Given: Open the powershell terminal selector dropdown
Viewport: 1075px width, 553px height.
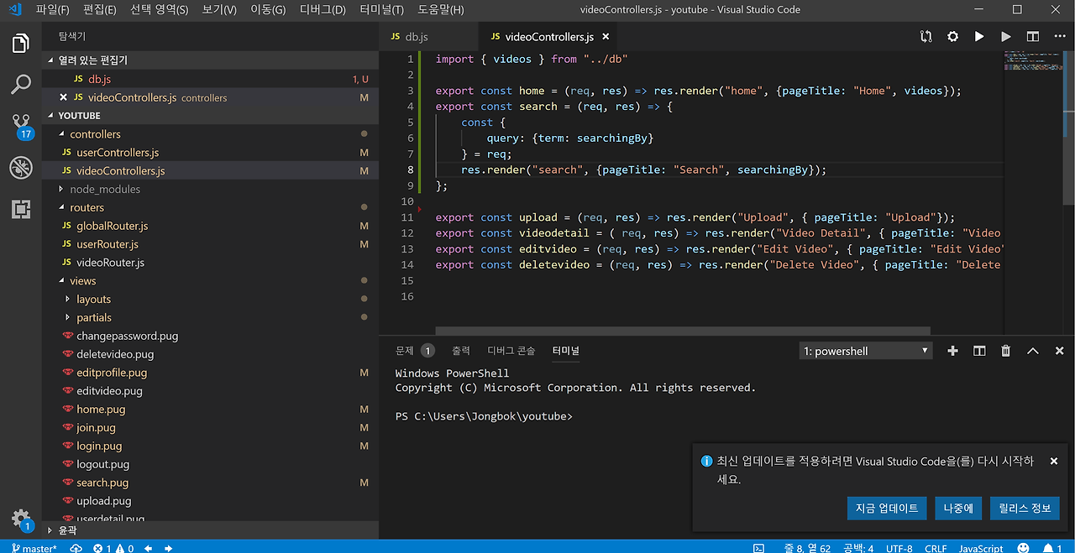Looking at the screenshot, I should (x=866, y=351).
